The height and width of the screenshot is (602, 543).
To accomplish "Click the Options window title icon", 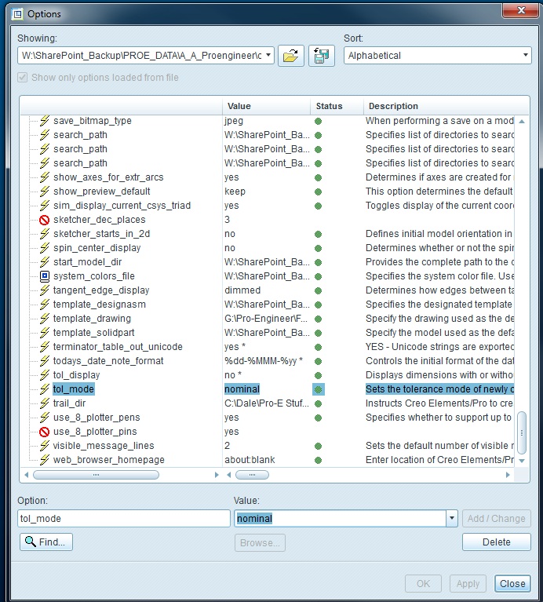I will click(17, 15).
